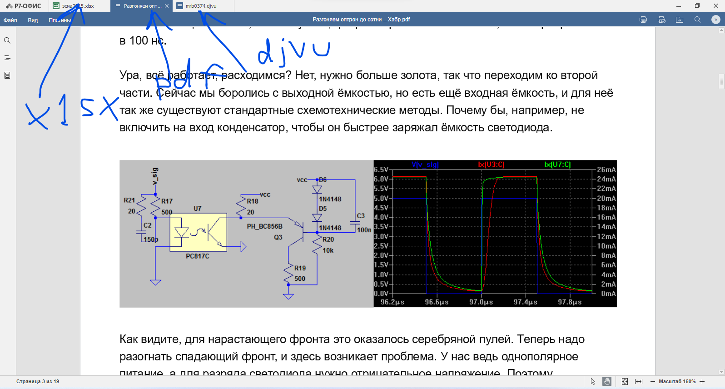Click the djvu tab document icon
This screenshot has width=725, height=389.
point(179,6)
